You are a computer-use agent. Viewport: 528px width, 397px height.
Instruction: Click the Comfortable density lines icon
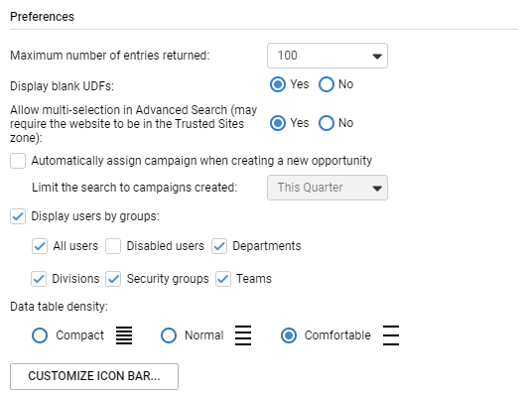(391, 335)
